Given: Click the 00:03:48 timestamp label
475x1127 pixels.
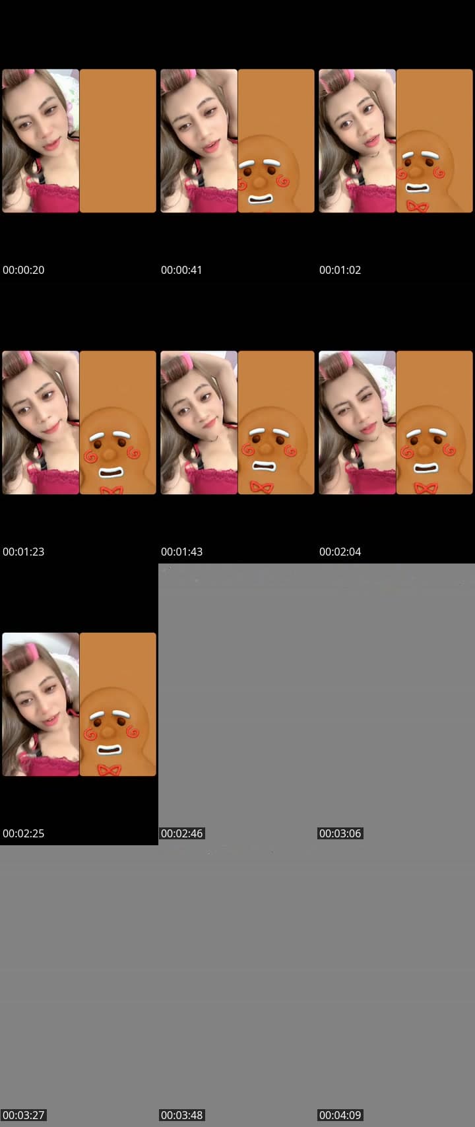Looking at the screenshot, I should [x=182, y=1115].
